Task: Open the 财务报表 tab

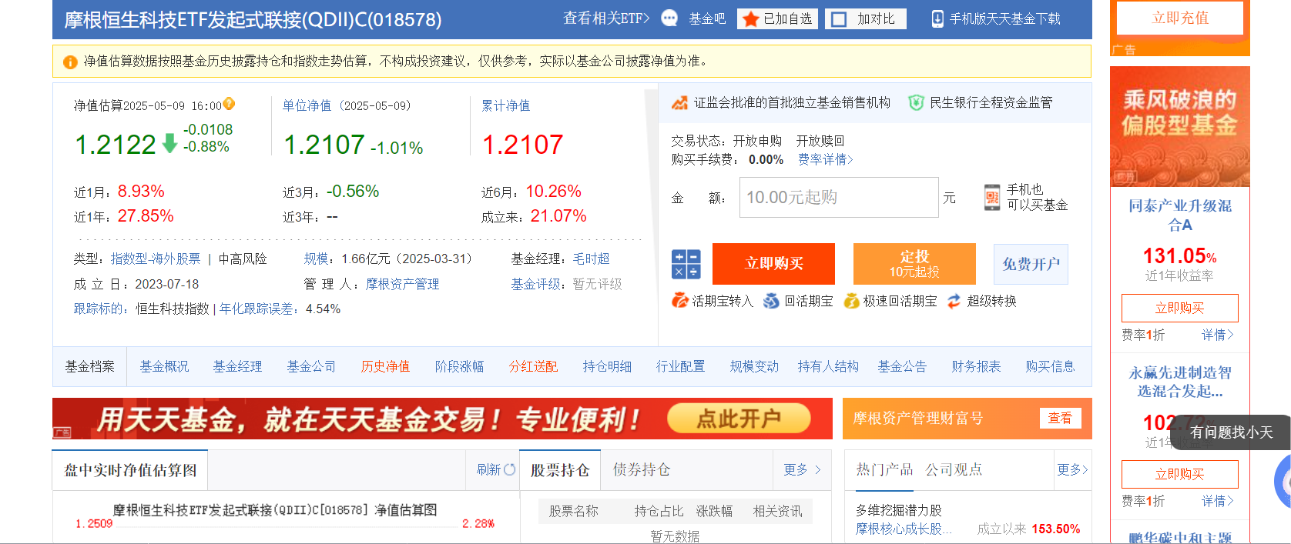Action: pos(976,366)
